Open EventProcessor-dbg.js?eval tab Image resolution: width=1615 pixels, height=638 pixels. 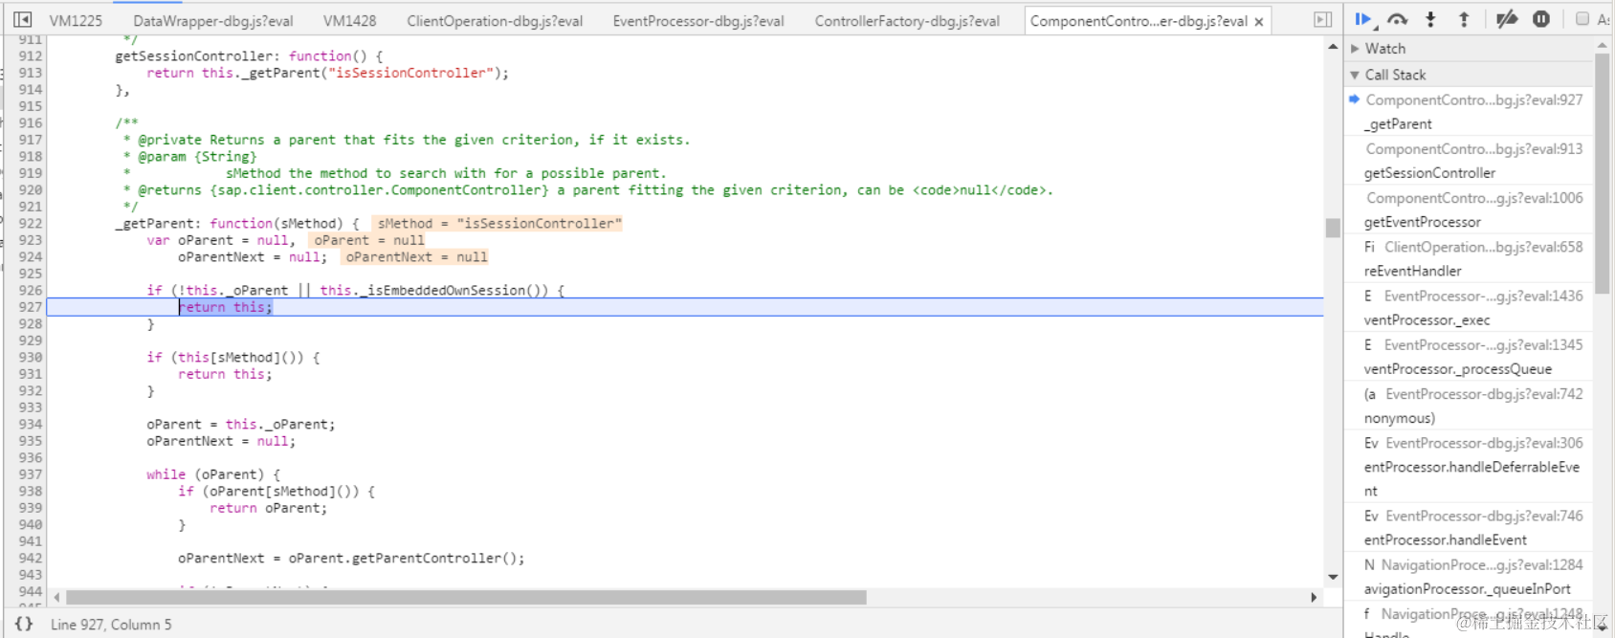698,20
